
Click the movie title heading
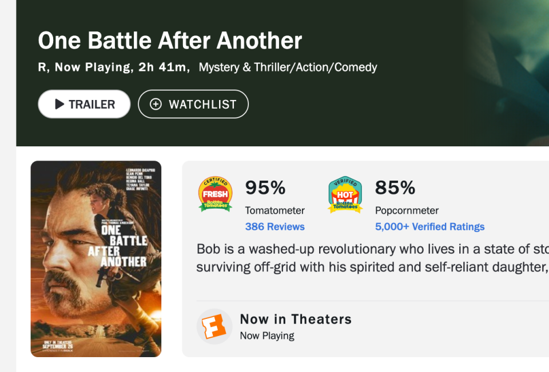[170, 41]
